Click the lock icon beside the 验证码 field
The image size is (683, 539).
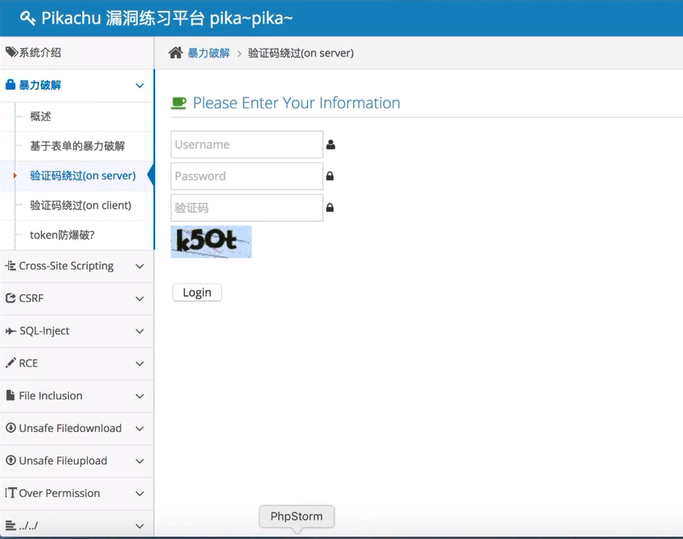(x=330, y=207)
